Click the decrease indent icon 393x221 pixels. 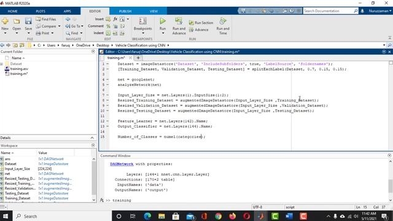point(122,33)
